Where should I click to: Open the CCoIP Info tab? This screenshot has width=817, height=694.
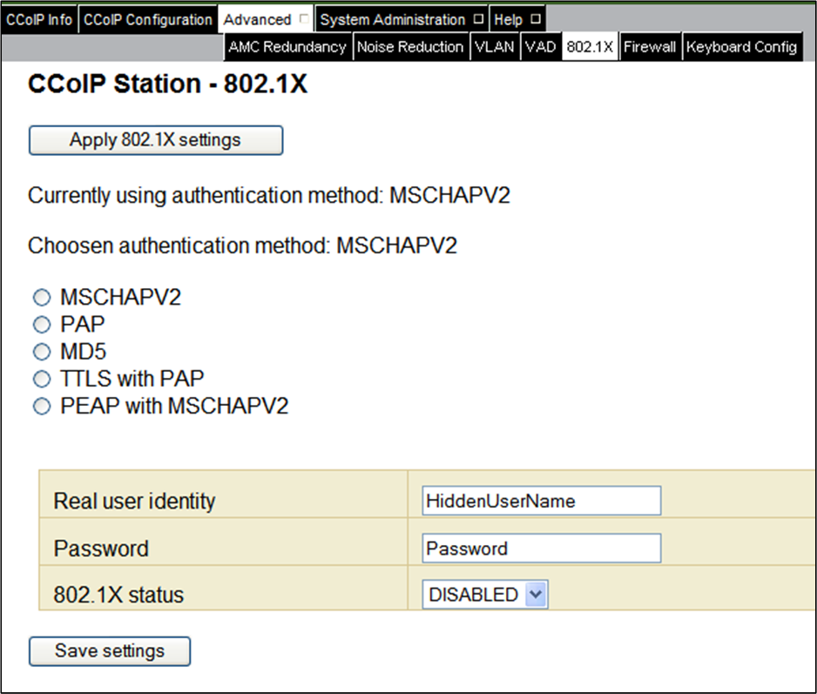point(39,19)
